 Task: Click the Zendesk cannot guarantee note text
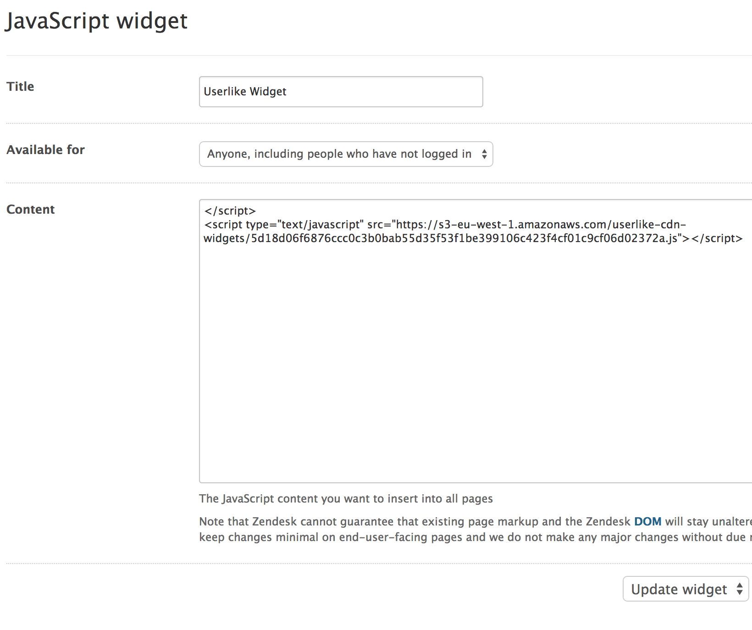click(476, 529)
